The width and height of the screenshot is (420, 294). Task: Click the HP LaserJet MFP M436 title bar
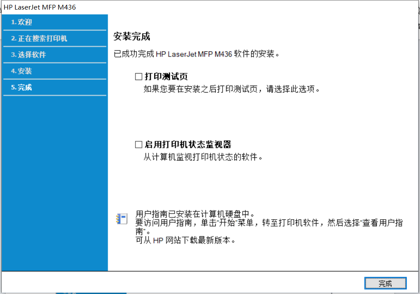[x=36, y=7]
